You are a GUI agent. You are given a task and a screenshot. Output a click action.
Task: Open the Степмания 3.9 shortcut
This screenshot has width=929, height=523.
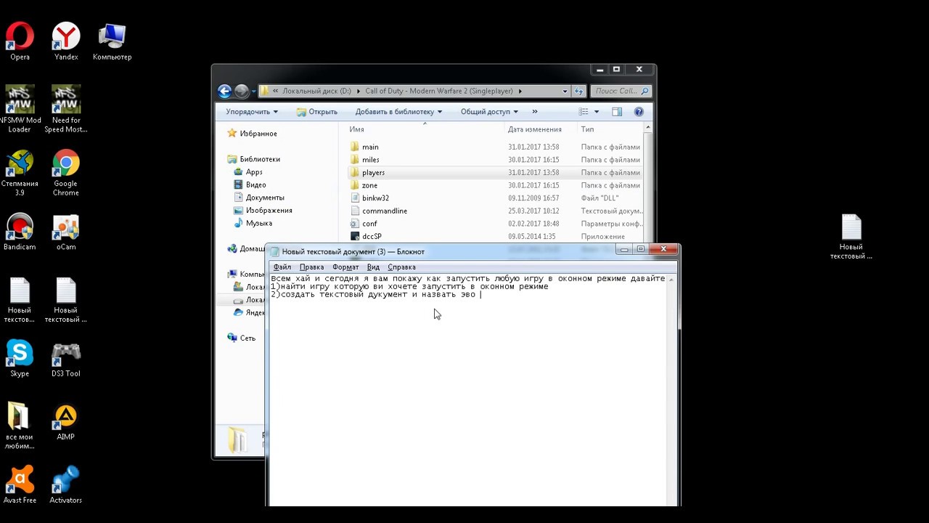click(x=20, y=173)
